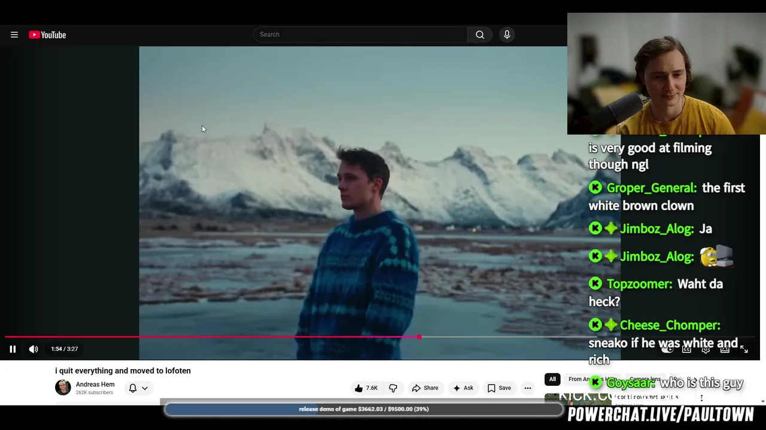The width and height of the screenshot is (766, 430).
Task: Open recommended video options three dots
Action: click(x=701, y=398)
